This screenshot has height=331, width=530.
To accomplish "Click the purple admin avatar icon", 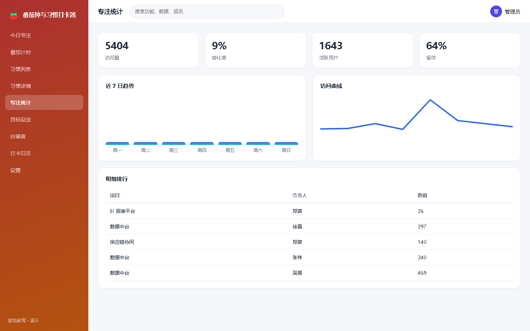I will [x=496, y=11].
